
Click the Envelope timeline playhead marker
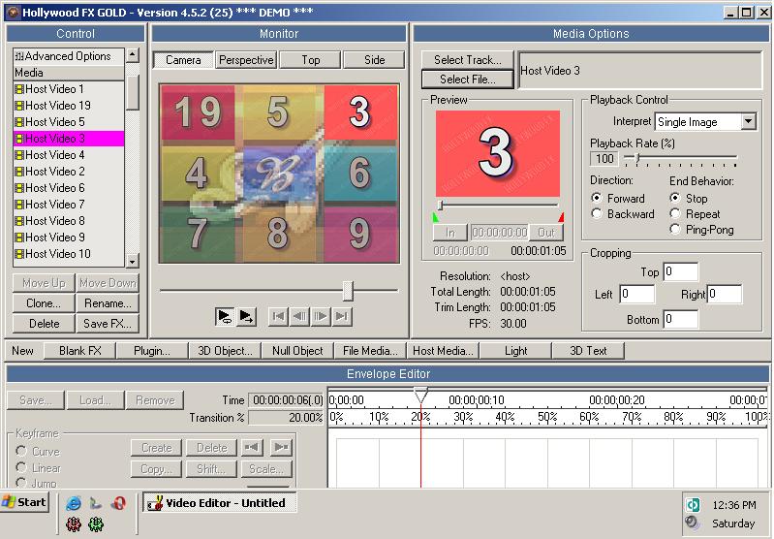coord(420,395)
